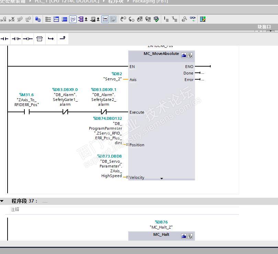
Task: Open MC_MoveAbsolute diagnostics stethoscope icon
Action: [190, 56]
